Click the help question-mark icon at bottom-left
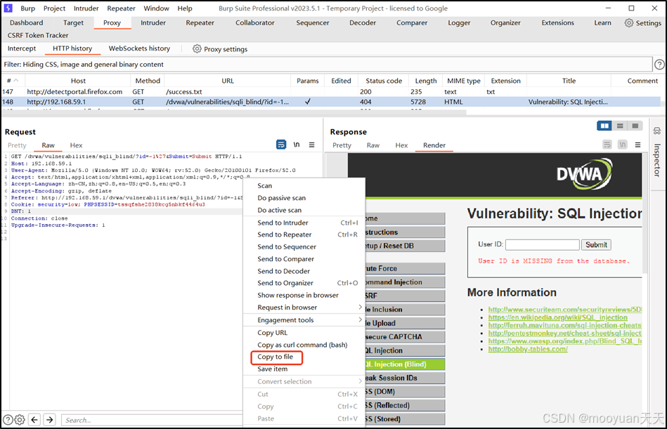Viewport: 667px width, 429px height. pos(6,420)
